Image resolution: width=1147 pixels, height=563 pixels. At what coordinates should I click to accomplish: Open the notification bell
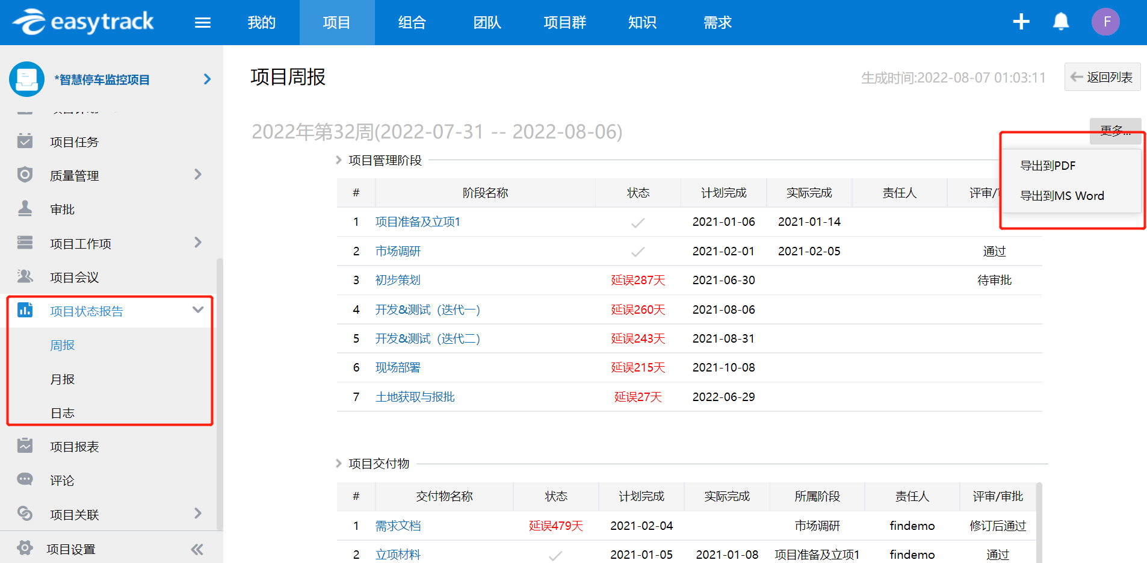pos(1060,22)
